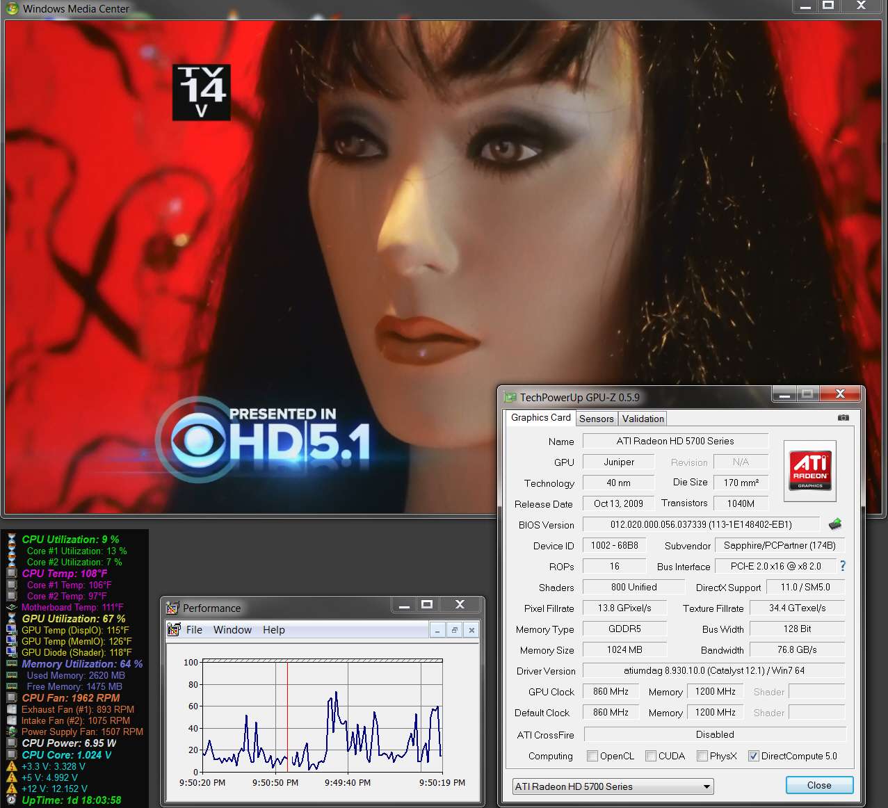Click the TV-14 V rating badge

pos(201,92)
